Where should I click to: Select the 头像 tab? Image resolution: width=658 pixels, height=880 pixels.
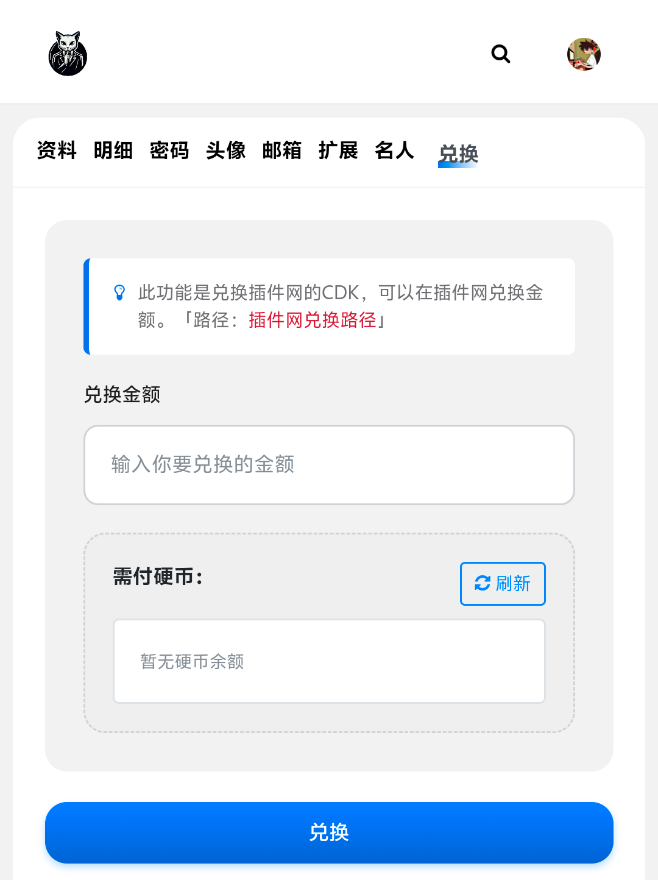(x=226, y=150)
